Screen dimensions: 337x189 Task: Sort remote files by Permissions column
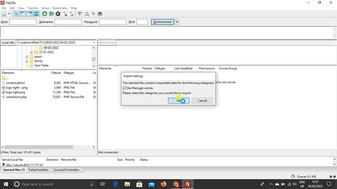[x=206, y=68]
